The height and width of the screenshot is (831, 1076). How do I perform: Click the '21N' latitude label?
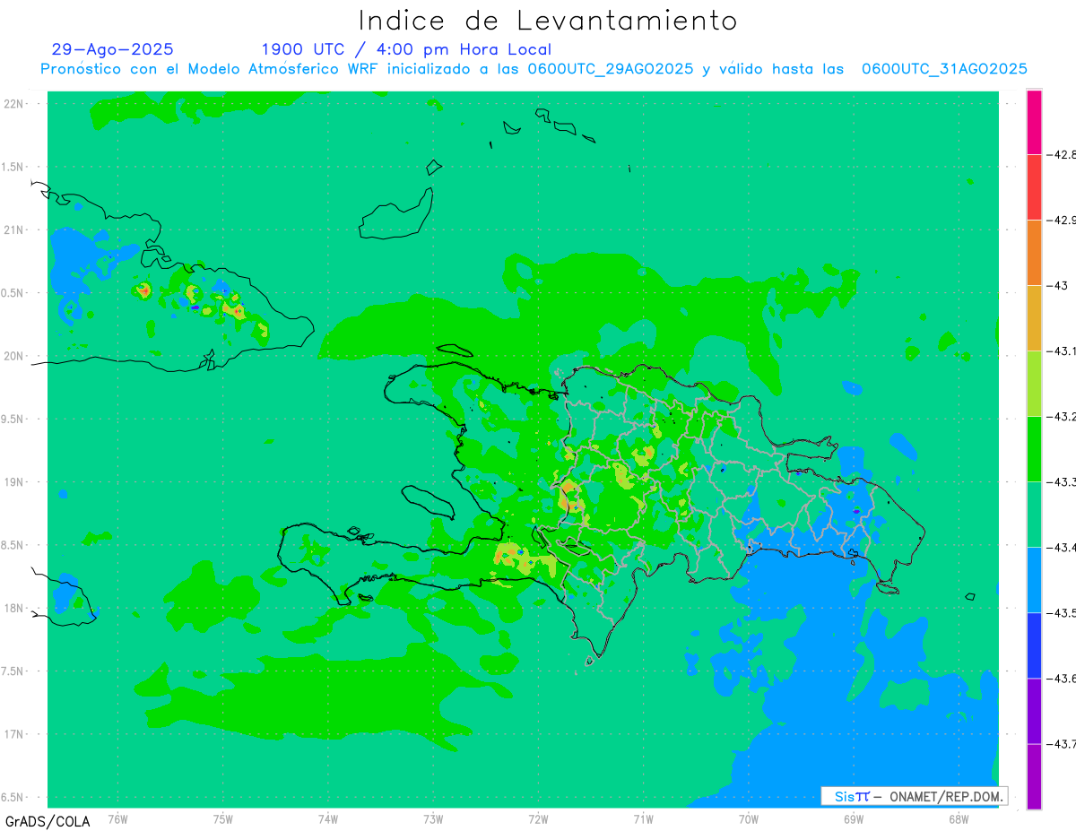pos(15,230)
